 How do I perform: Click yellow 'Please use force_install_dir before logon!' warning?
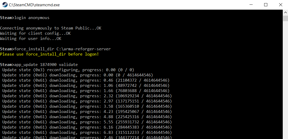click(49, 54)
